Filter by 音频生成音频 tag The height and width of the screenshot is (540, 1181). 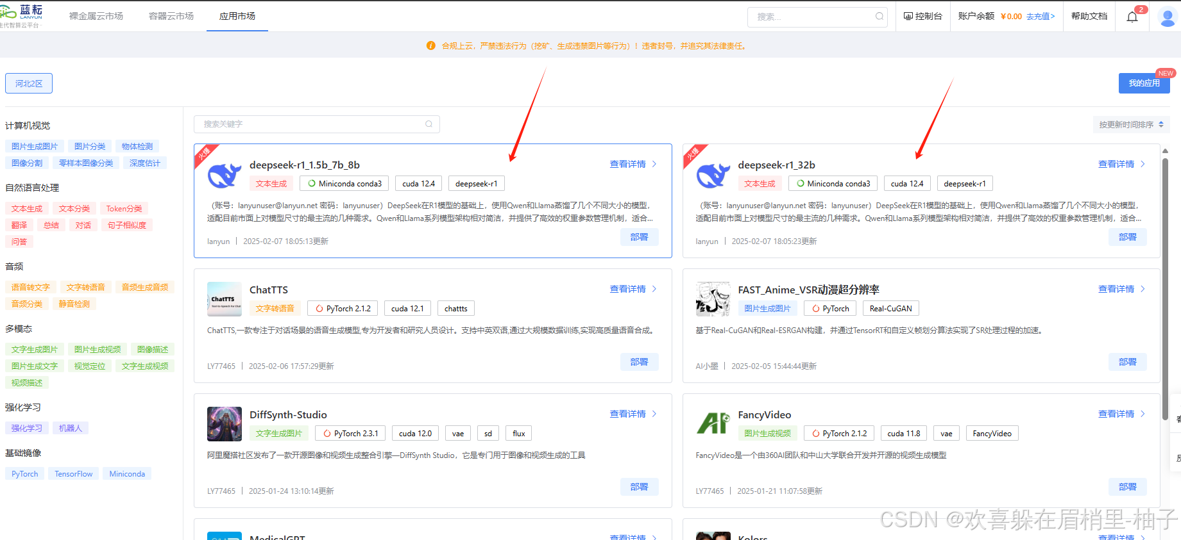tap(145, 288)
